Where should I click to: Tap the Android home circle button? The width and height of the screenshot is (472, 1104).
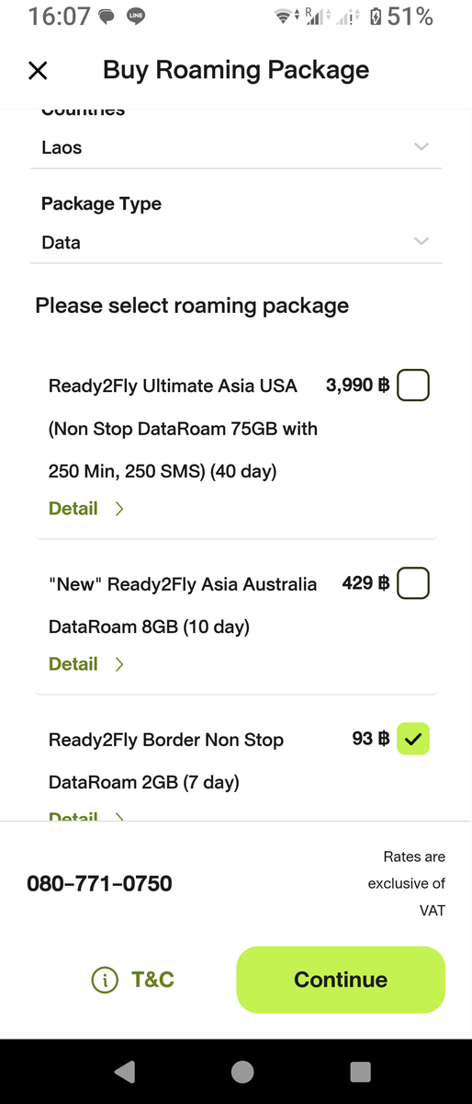242,1072
